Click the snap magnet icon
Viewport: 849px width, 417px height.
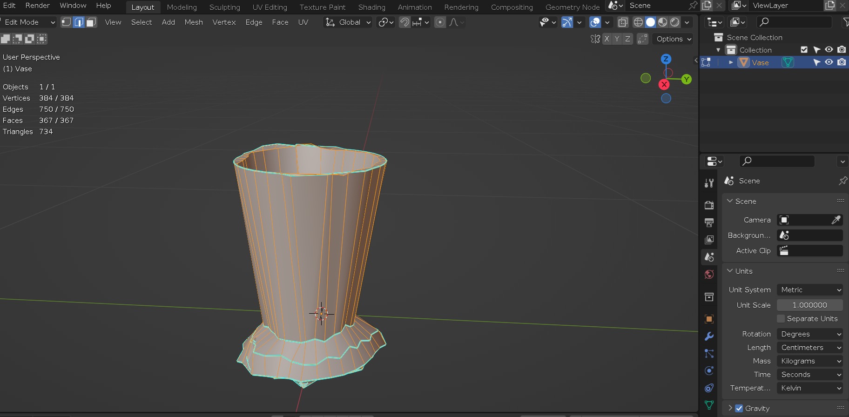pyautogui.click(x=405, y=22)
